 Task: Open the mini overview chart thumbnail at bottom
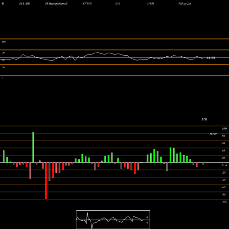(x=113, y=219)
